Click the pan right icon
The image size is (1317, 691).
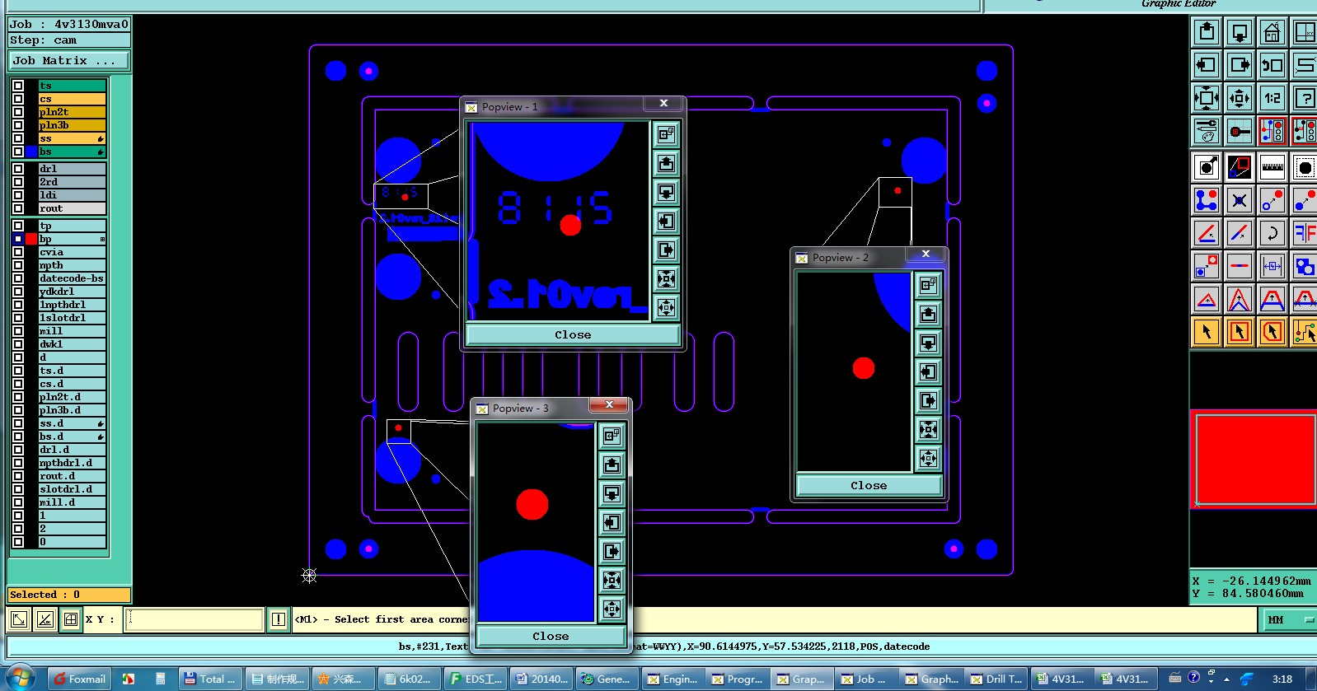(1240, 65)
